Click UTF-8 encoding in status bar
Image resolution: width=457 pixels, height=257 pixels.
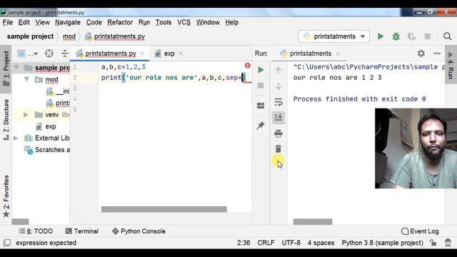click(x=291, y=243)
